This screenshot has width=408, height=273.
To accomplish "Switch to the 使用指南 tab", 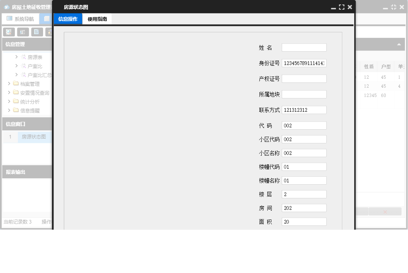I will pos(97,19).
